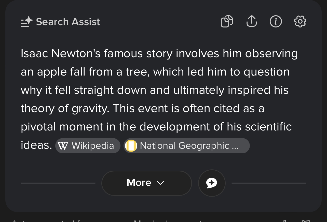The height and width of the screenshot is (222, 327).
Task: Tap the cut-off Auto-generated text at the bottom
Action: pyautogui.click(x=46, y=221)
